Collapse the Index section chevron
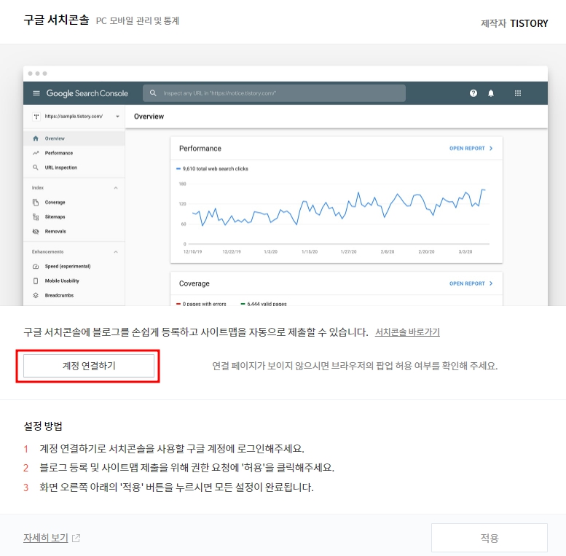 pyautogui.click(x=116, y=188)
